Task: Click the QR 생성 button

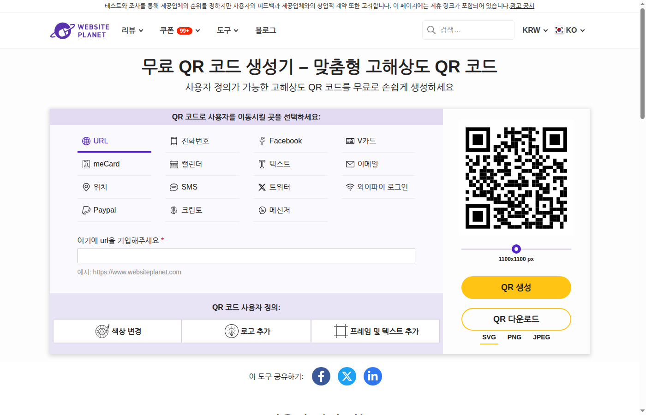Action: [516, 287]
